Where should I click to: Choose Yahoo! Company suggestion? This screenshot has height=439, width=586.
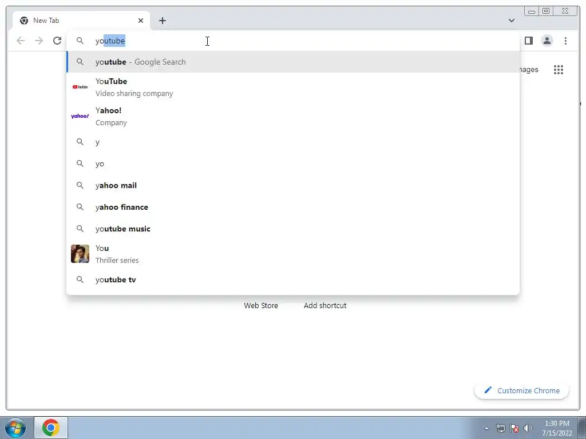[293, 116]
